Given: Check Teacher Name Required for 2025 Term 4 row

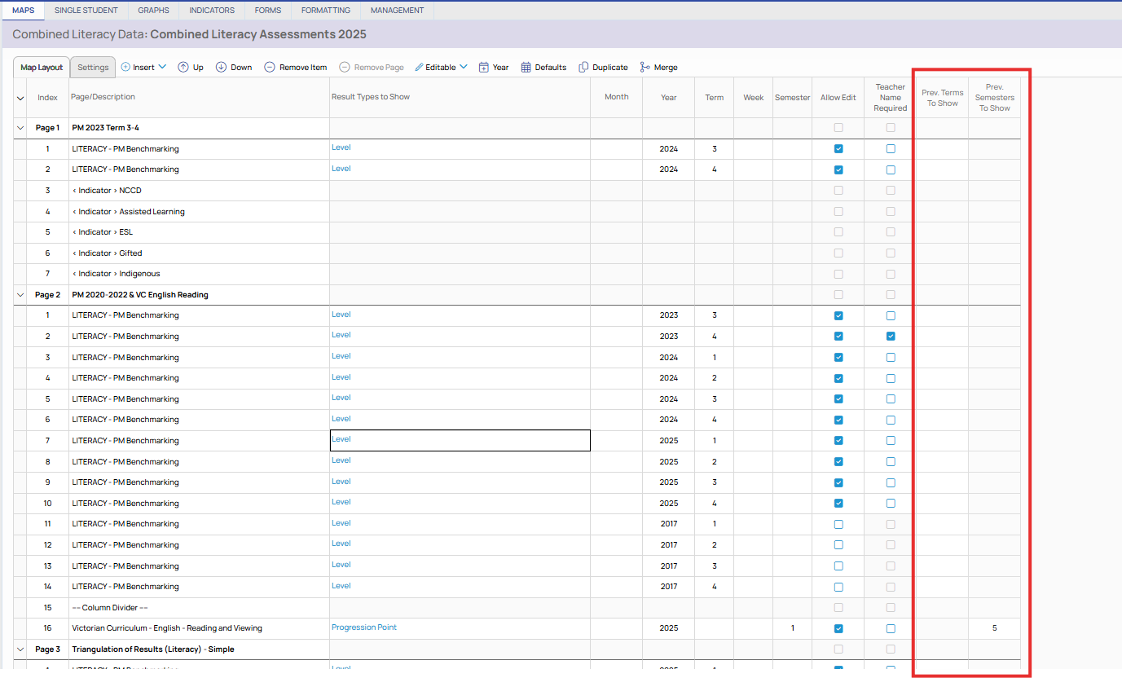Looking at the screenshot, I should (891, 503).
